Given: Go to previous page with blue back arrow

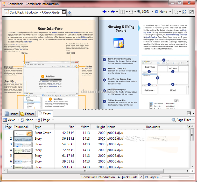Looking at the screenshot, I should click(x=104, y=12).
